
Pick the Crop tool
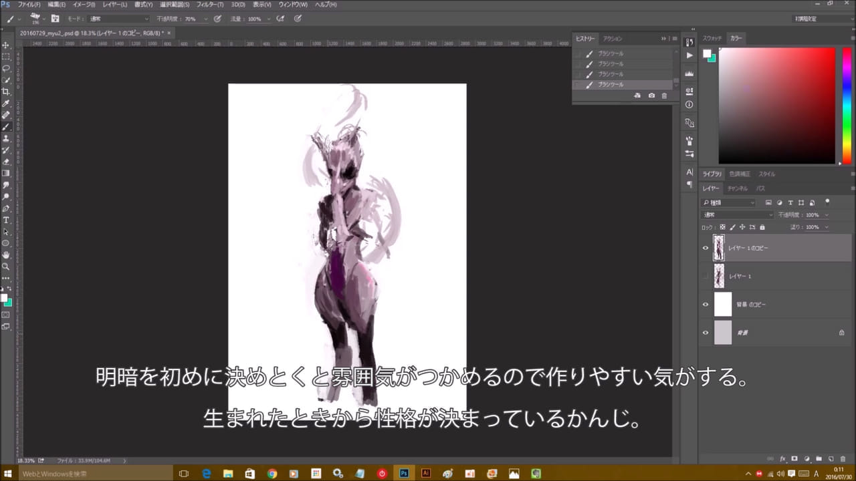(6, 92)
